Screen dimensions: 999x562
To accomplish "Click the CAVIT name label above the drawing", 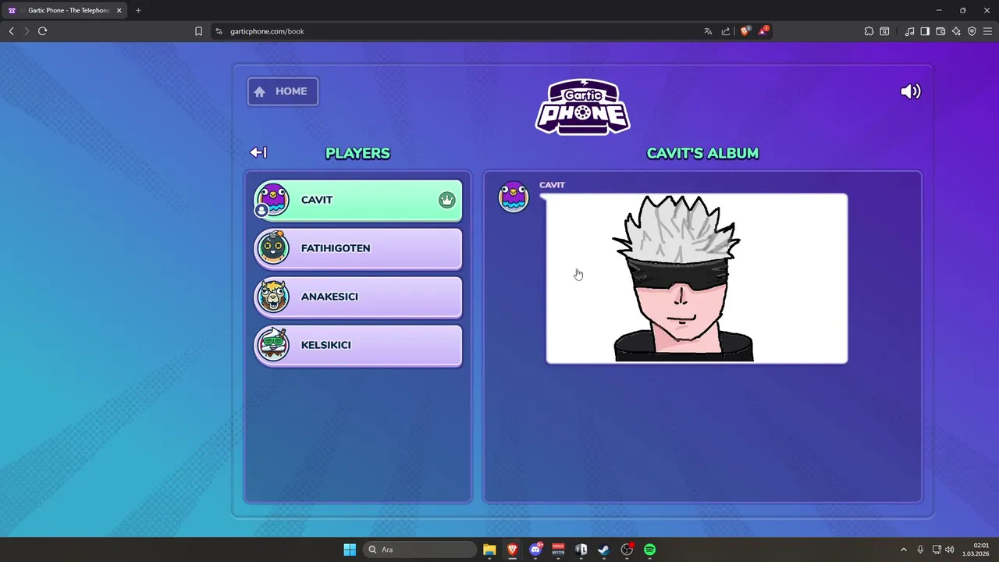I will [552, 185].
